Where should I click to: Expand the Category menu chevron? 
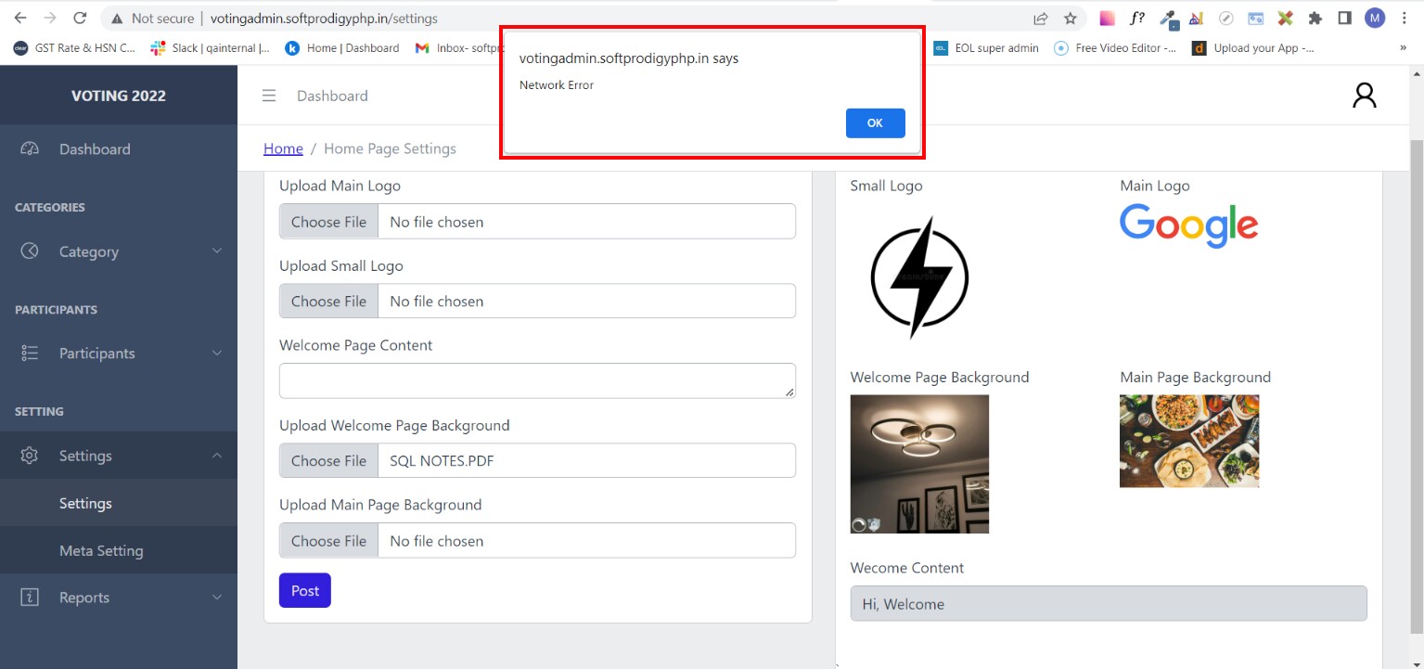click(217, 251)
